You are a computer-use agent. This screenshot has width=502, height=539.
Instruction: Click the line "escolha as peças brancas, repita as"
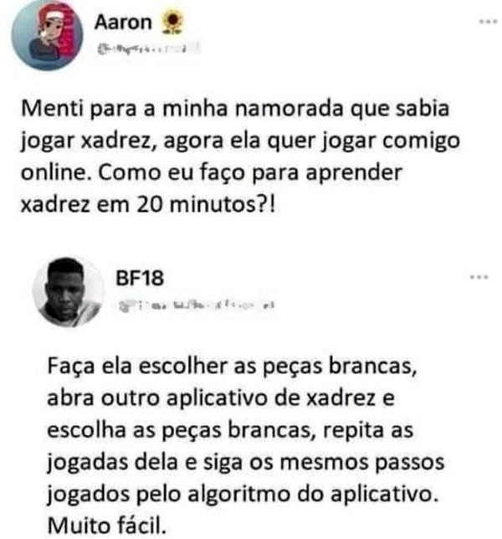tap(230, 430)
